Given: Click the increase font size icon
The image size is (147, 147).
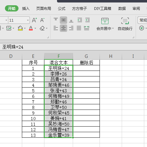Looking at the screenshot, I should point(34,20).
